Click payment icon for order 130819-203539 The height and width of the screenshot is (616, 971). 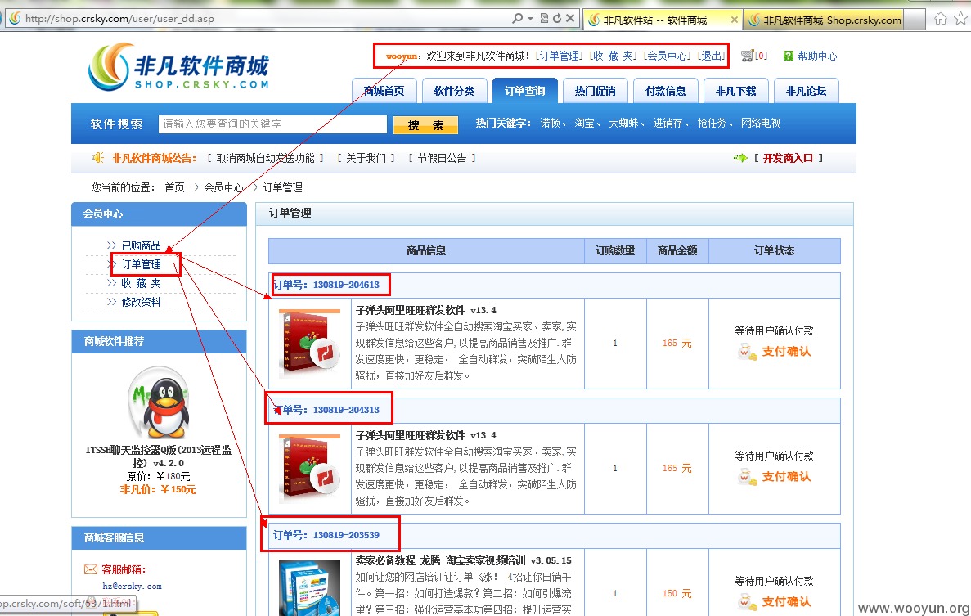(748, 602)
